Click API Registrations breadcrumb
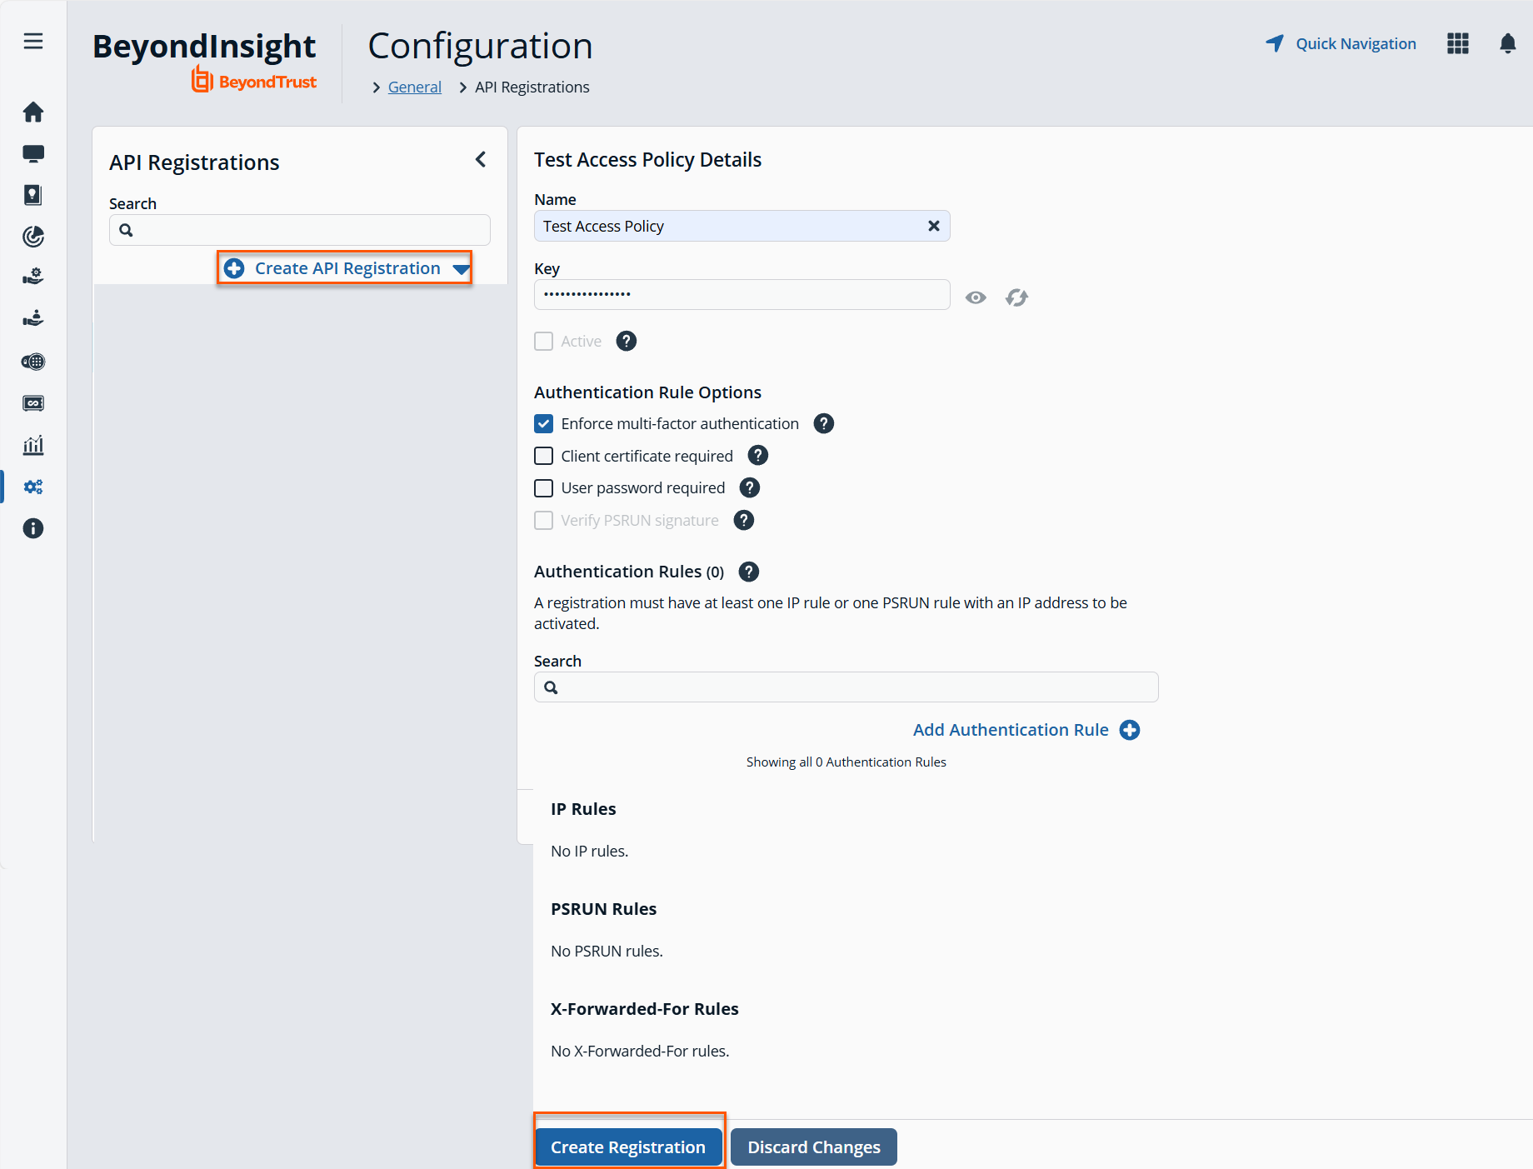Viewport: 1533px width, 1169px height. 532,87
